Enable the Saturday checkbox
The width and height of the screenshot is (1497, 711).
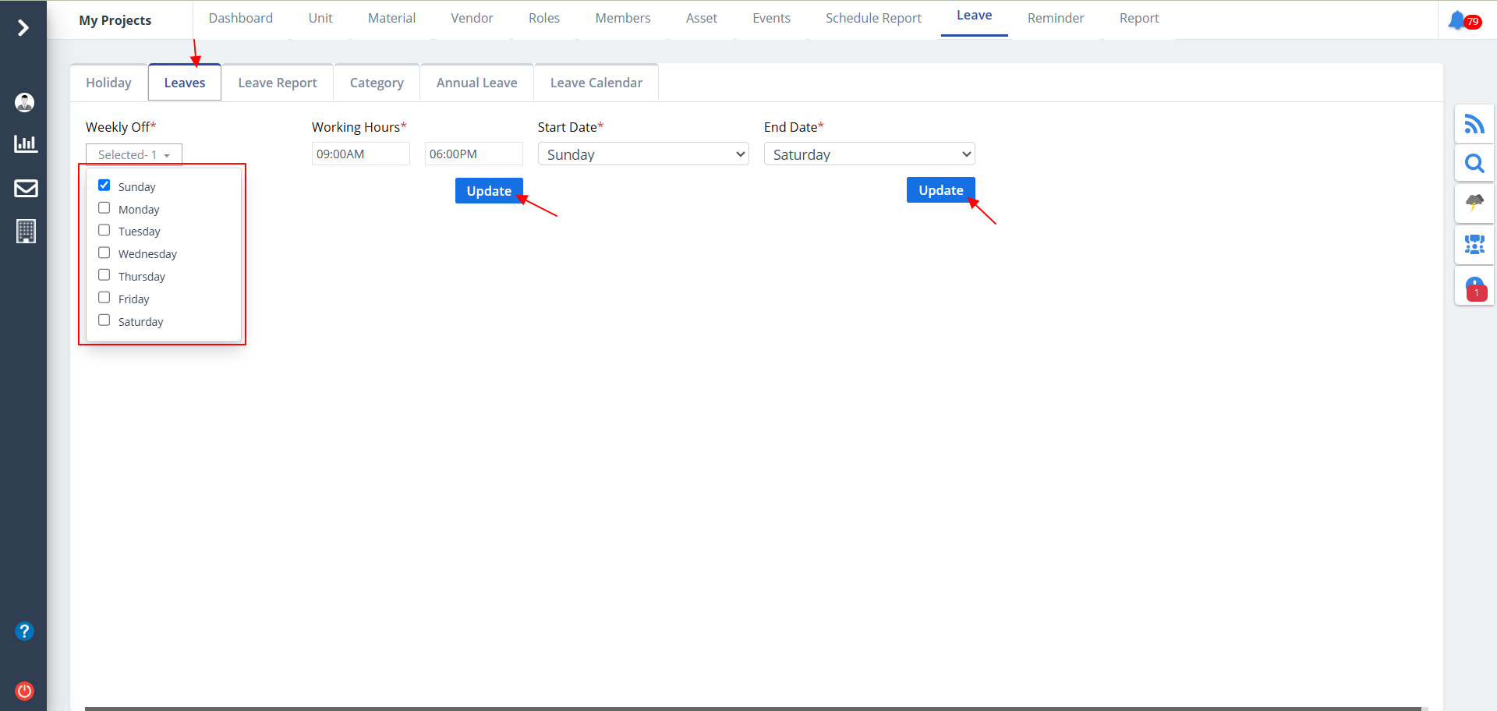tap(104, 320)
